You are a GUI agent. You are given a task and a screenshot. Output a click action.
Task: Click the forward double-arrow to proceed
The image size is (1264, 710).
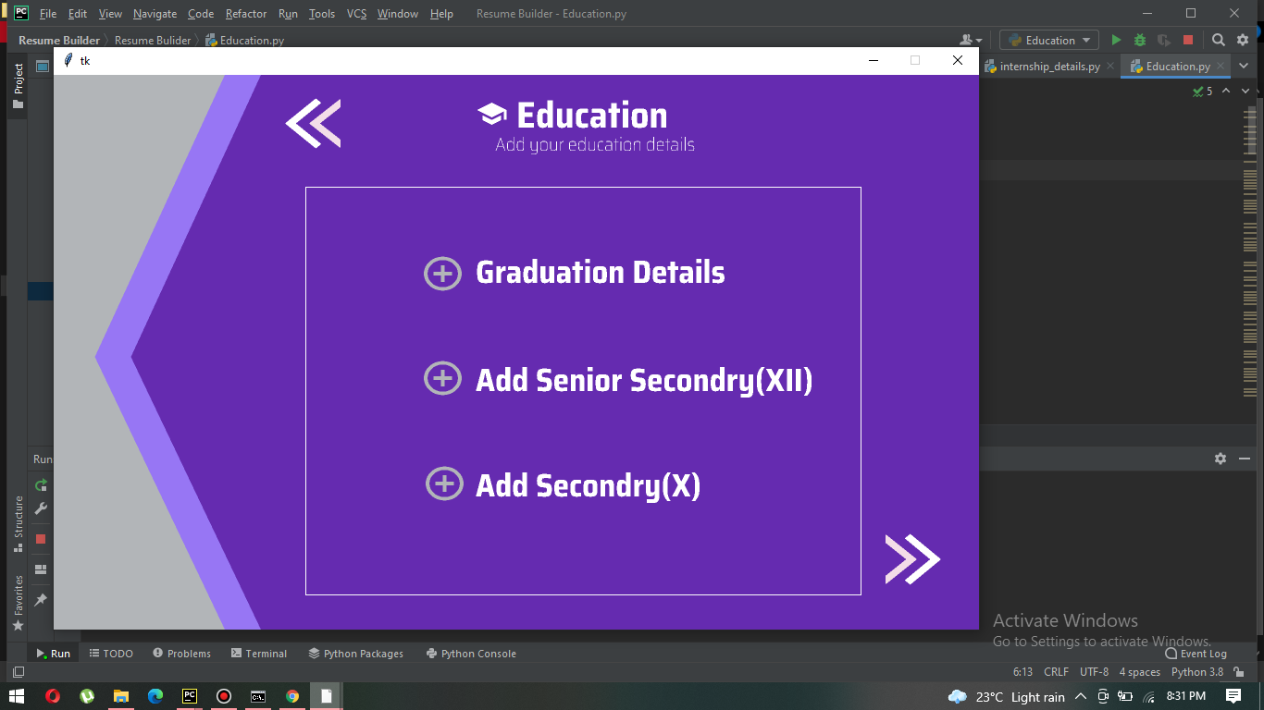912,558
